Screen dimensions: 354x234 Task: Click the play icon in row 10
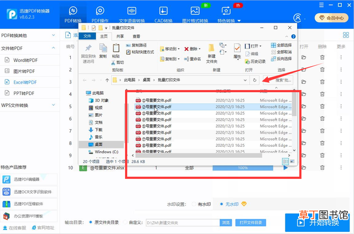(285, 168)
